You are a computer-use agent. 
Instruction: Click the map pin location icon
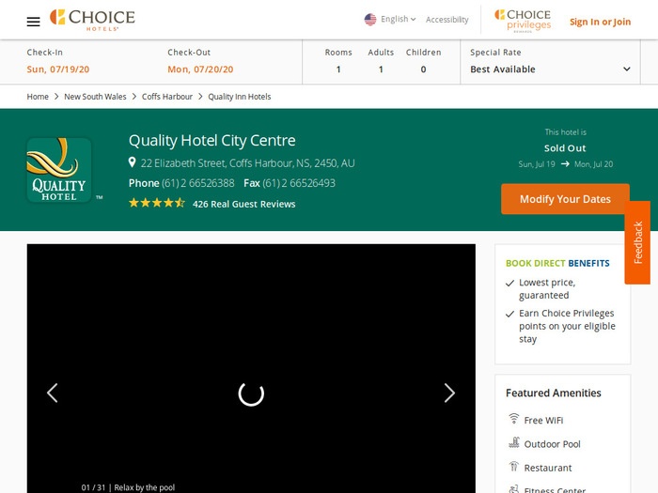coord(133,162)
